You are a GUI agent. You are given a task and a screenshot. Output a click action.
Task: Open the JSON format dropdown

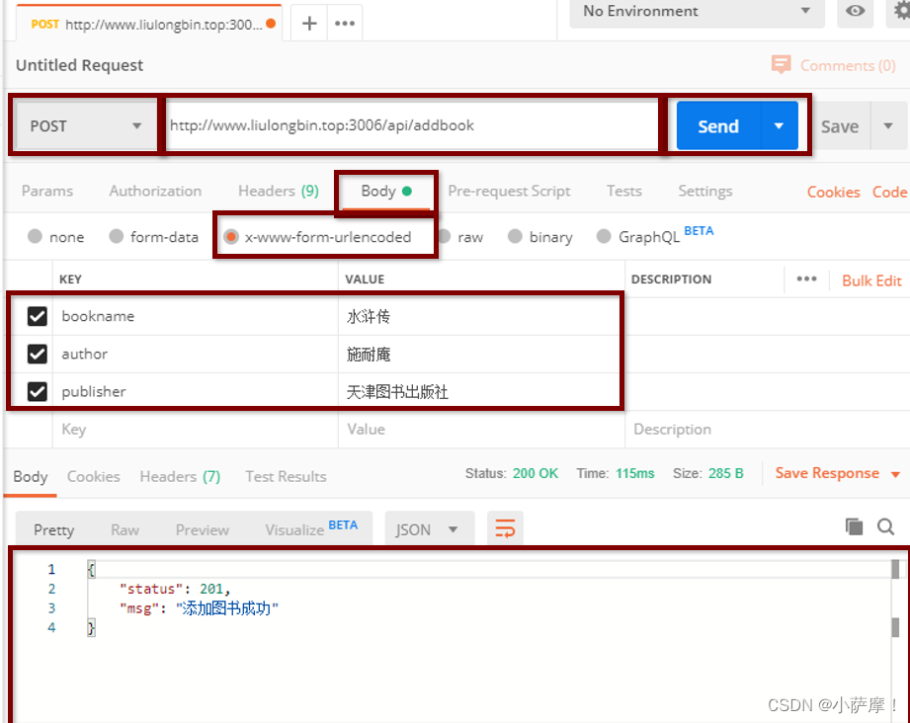point(429,529)
